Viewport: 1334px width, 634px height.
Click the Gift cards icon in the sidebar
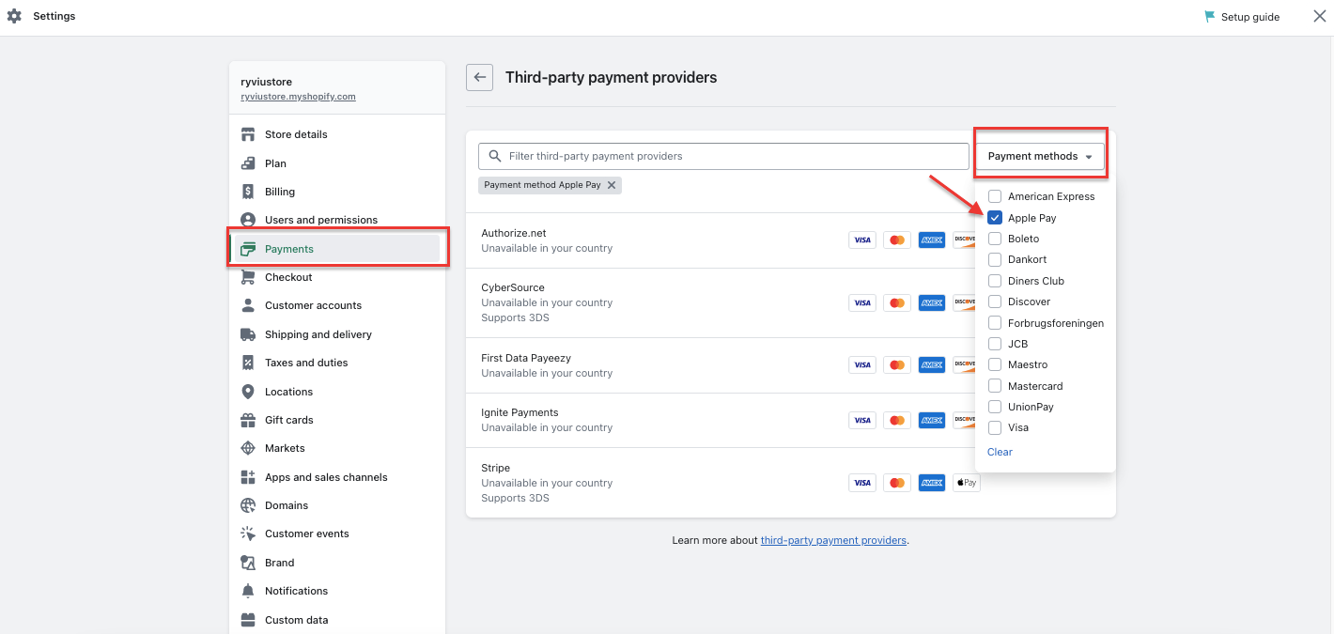tap(247, 420)
